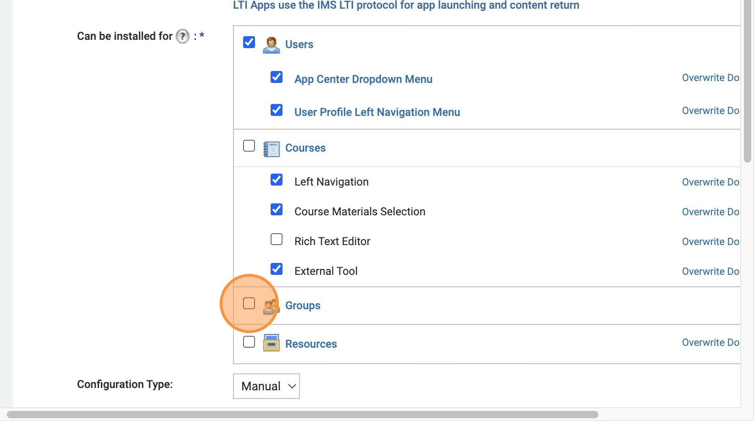754x421 pixels.
Task: Click the Resources file box icon
Action: [x=271, y=343]
